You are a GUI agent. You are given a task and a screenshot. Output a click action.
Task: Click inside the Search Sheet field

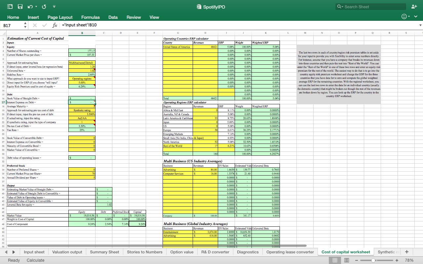370,6
